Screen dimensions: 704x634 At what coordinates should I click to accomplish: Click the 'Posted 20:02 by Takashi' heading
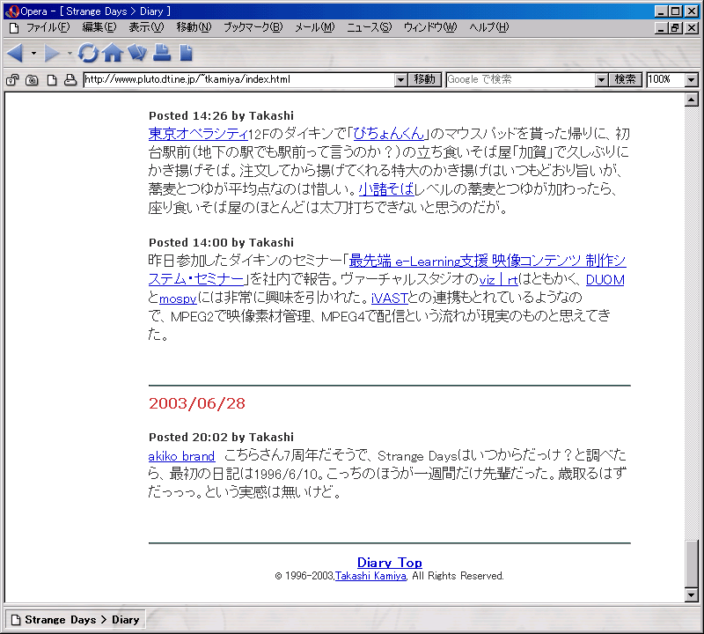(222, 437)
